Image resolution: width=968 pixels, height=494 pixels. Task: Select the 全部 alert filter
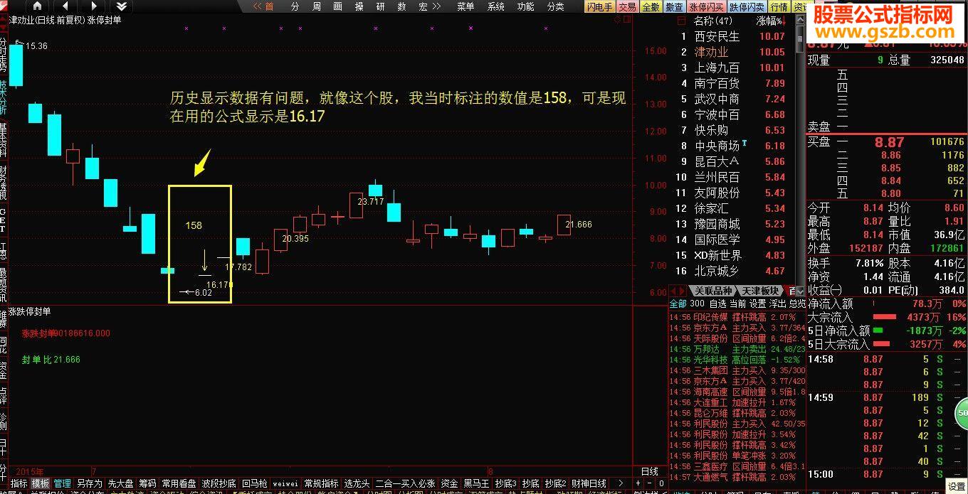pyautogui.click(x=678, y=304)
